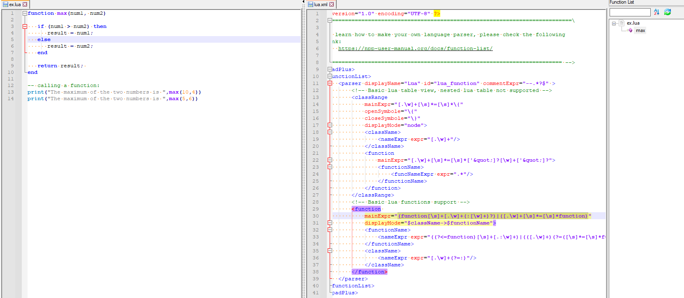Viewport: 684px width, 298px height.
Task: Click the ex.lua file icon in Function List
Action: click(x=622, y=23)
